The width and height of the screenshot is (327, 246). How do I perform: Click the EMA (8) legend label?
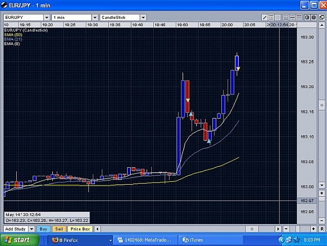(x=12, y=44)
